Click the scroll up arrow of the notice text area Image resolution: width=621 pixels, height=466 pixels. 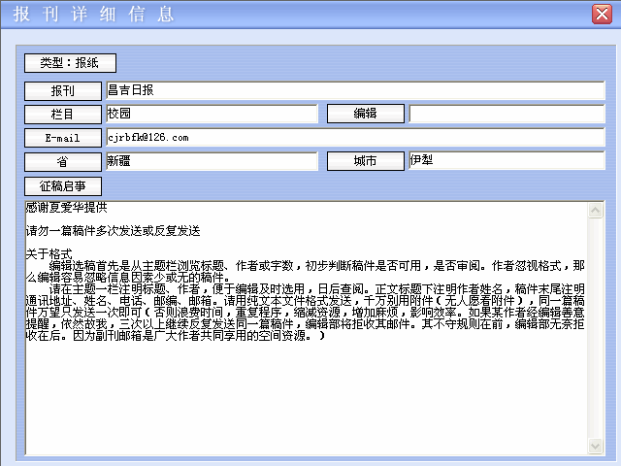click(x=595, y=211)
